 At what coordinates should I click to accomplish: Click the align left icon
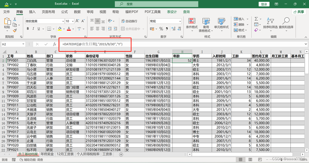click(92, 29)
